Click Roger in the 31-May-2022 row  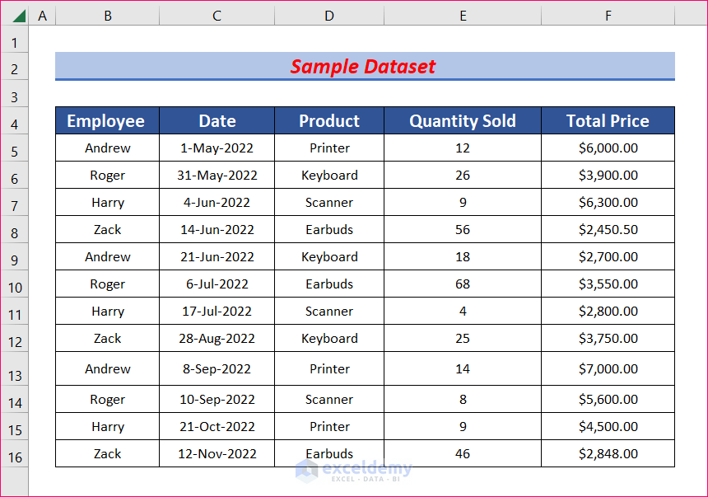[108, 175]
